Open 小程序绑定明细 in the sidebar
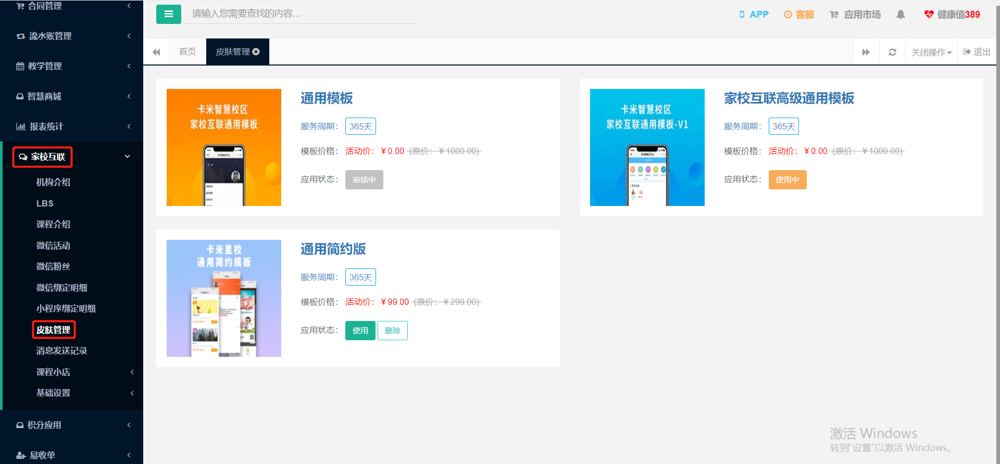 pyautogui.click(x=66, y=308)
